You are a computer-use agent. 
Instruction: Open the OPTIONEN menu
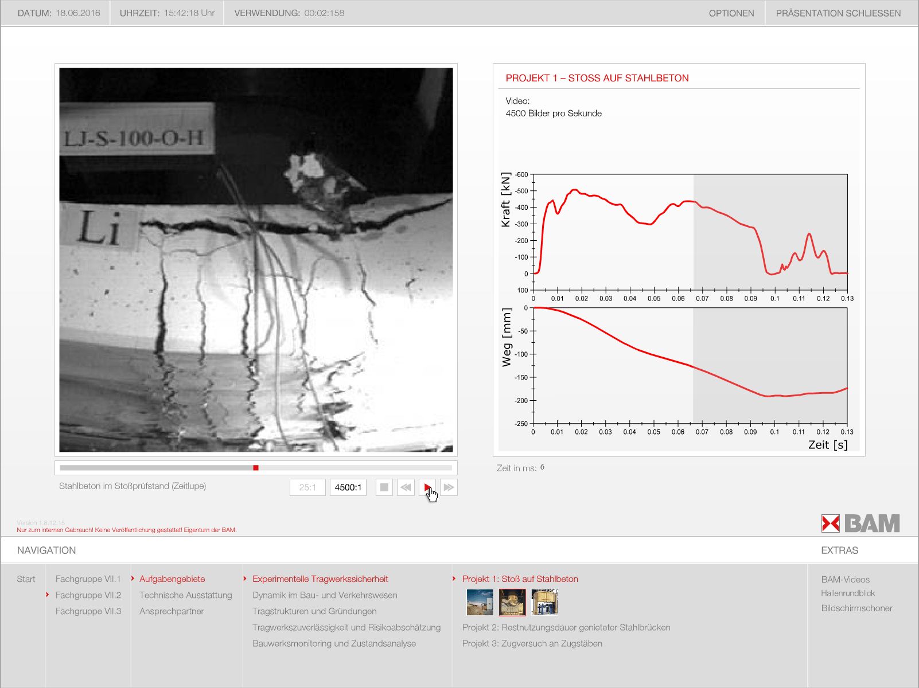[x=731, y=13]
